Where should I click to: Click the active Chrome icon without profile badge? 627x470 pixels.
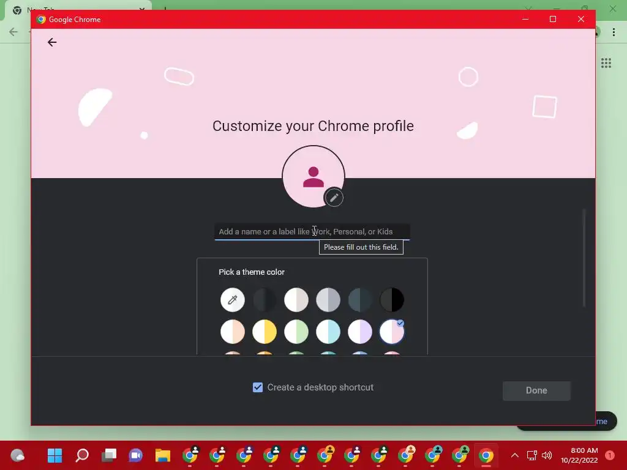(x=486, y=455)
